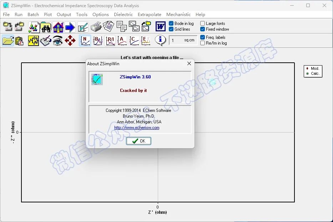Click Ann Arbor, Michigan, USA text
333x222 pixels.
[139, 122]
